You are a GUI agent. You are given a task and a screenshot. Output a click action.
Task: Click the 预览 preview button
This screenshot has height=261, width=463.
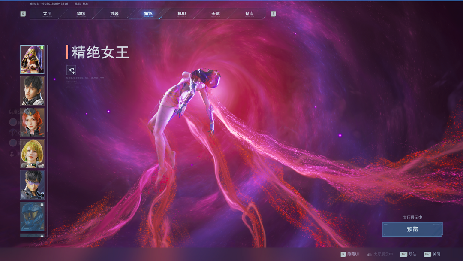[412, 229]
